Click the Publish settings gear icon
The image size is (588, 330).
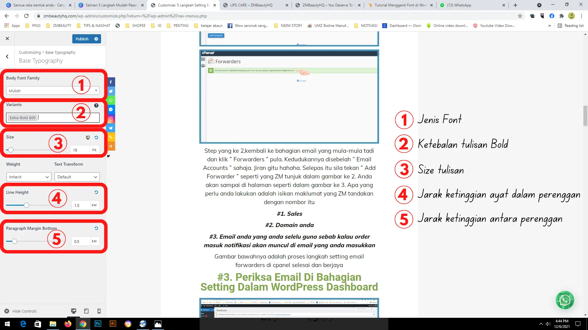pyautogui.click(x=96, y=39)
